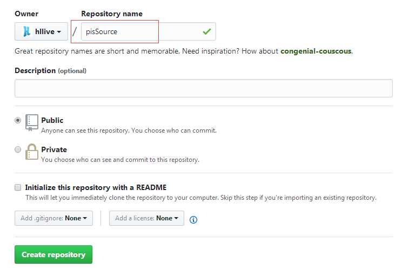Click the Create repository button
This screenshot has height=268, width=402.
(x=53, y=254)
